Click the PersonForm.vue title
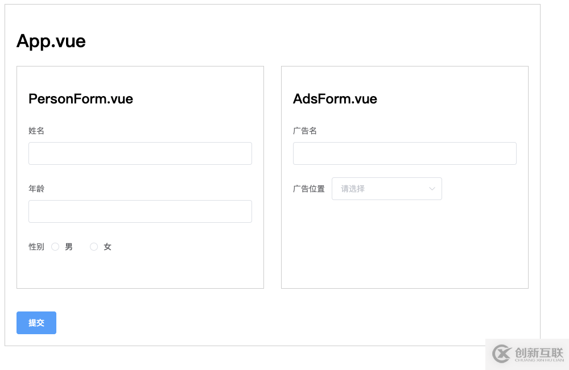Screen dimensions: 569x370 (81, 99)
